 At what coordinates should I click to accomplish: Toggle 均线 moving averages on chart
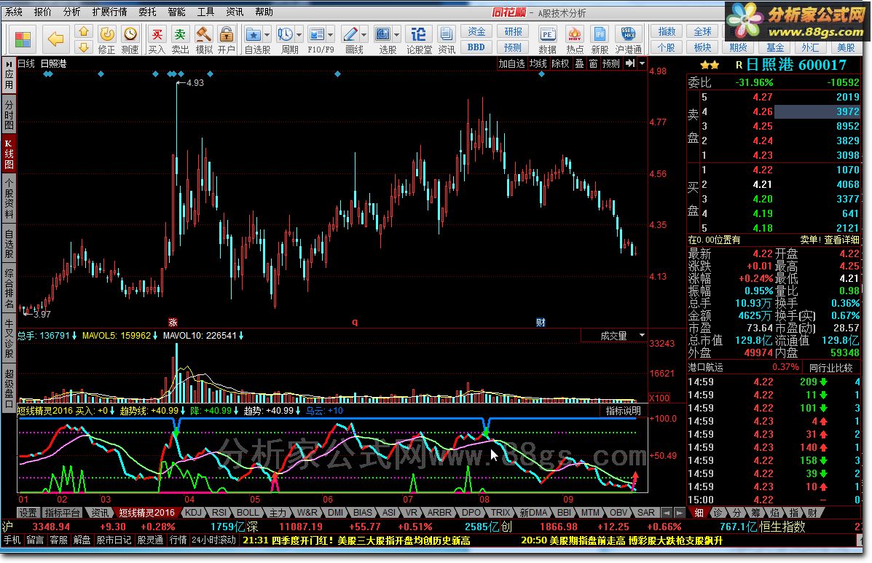[x=538, y=63]
